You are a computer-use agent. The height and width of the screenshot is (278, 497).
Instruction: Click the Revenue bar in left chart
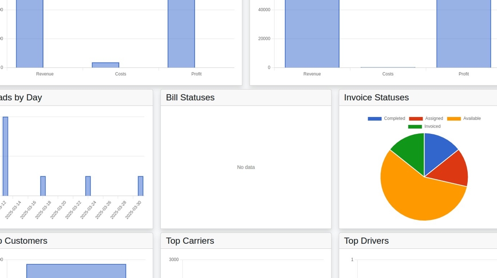(29, 34)
